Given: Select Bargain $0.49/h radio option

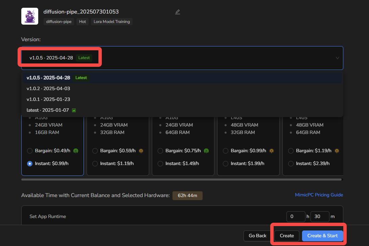Looking at the screenshot, I should click(30, 151).
